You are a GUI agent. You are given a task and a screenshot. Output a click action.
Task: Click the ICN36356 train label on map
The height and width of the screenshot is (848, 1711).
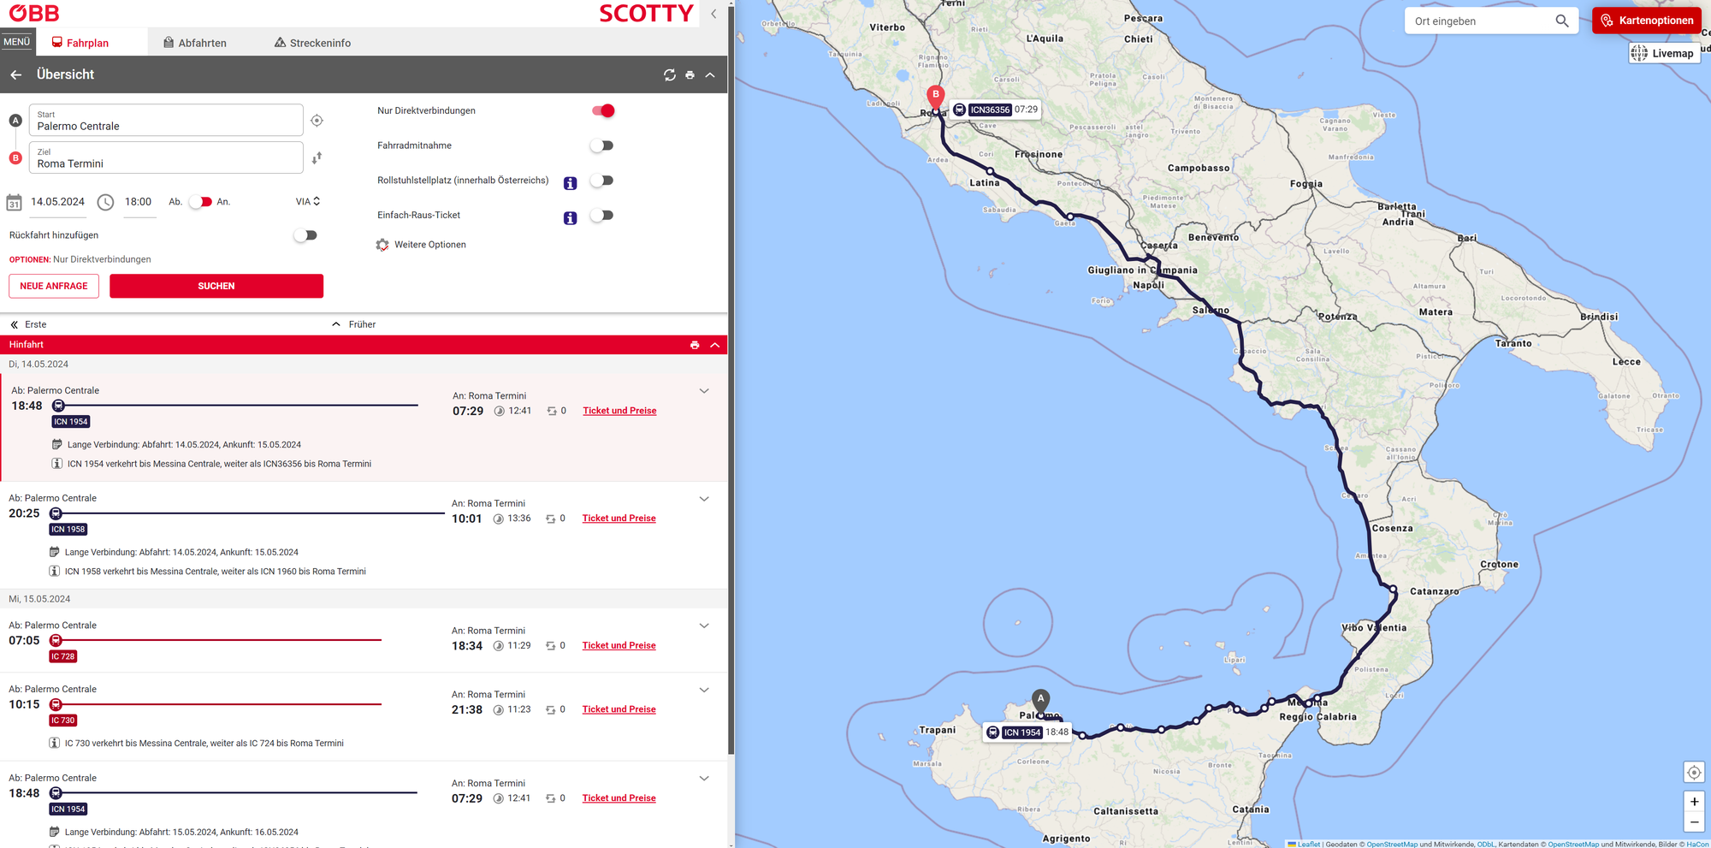(996, 110)
